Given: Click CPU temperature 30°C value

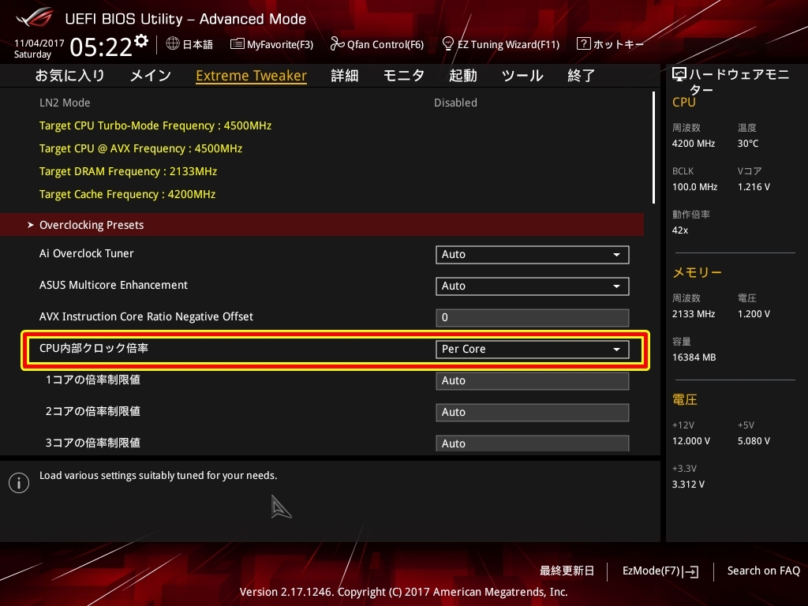Looking at the screenshot, I should coord(748,144).
